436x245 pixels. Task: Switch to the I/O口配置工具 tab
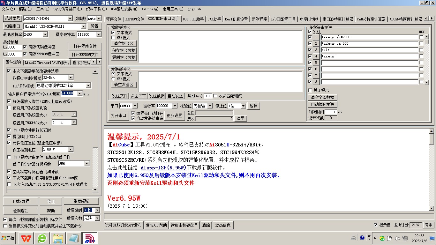[283, 19]
